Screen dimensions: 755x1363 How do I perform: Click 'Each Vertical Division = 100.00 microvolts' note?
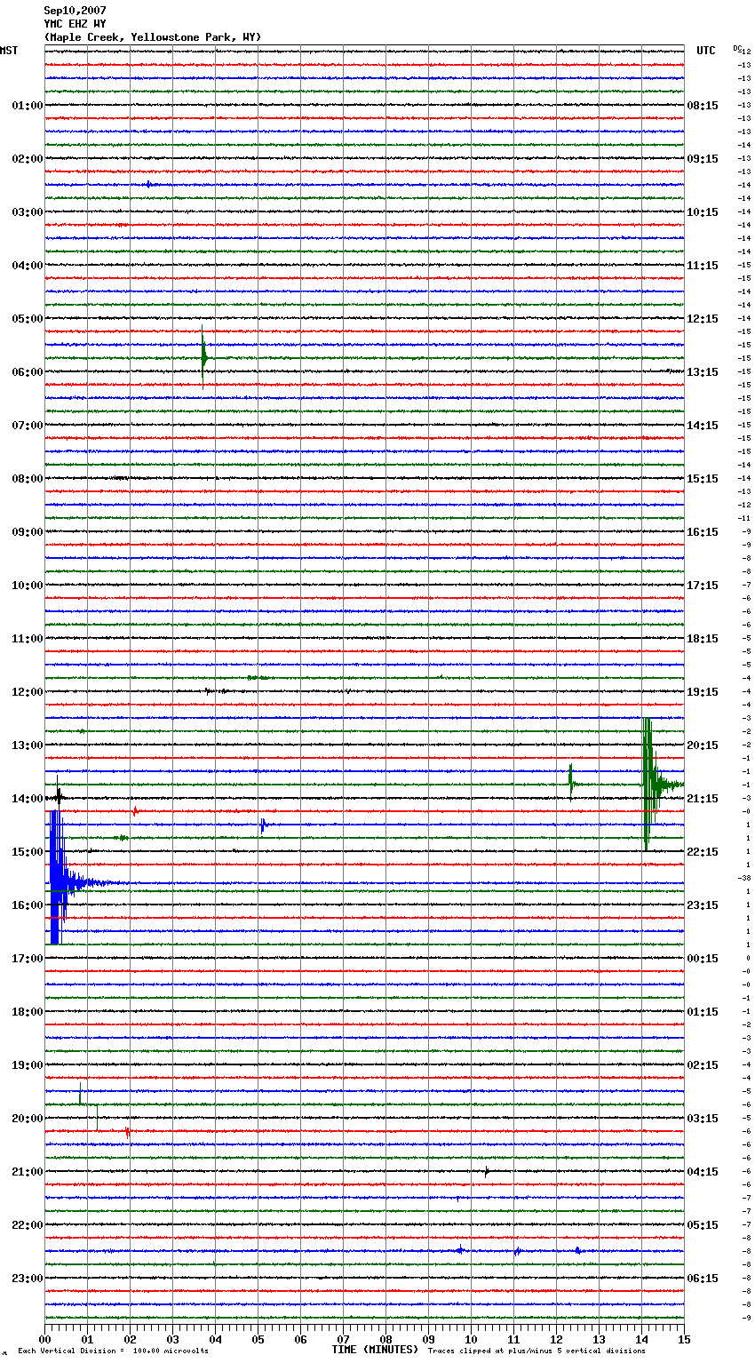(x=113, y=1351)
